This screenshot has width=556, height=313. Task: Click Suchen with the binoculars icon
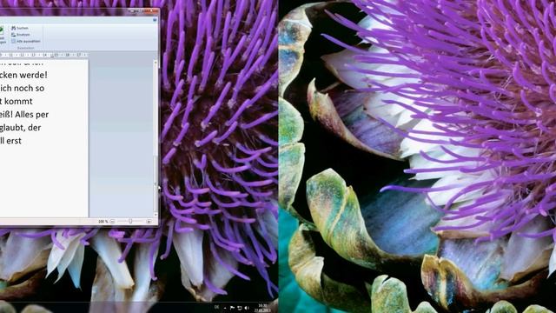[20, 28]
